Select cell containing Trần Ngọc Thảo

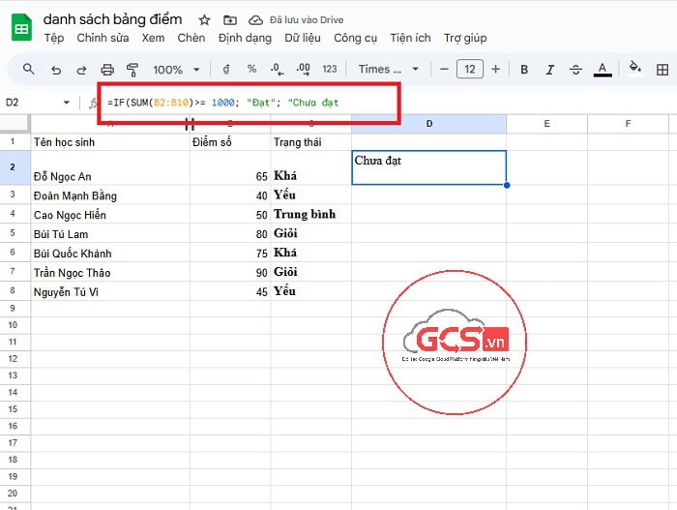click(x=110, y=272)
